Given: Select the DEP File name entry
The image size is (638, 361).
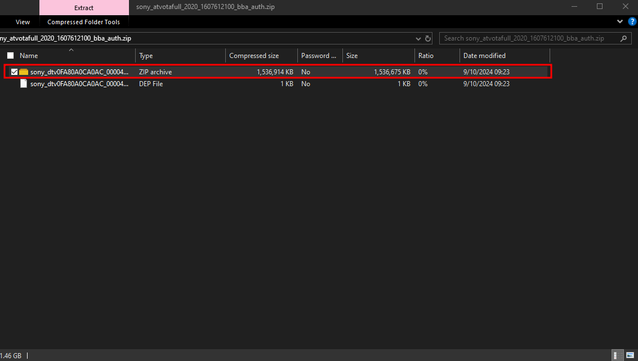Looking at the screenshot, I should (x=79, y=83).
